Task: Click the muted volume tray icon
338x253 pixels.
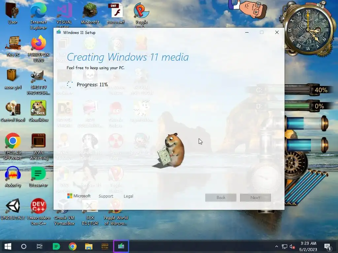Action: 292,247
